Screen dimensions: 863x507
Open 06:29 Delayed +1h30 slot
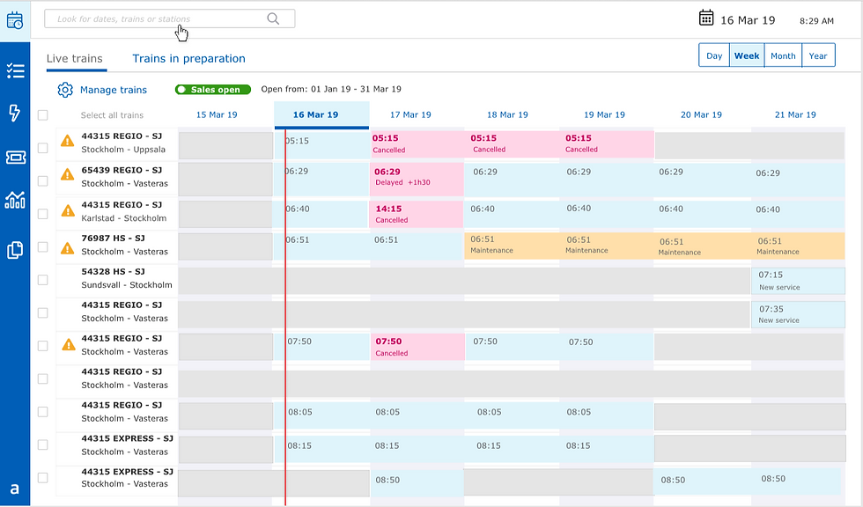pos(417,180)
